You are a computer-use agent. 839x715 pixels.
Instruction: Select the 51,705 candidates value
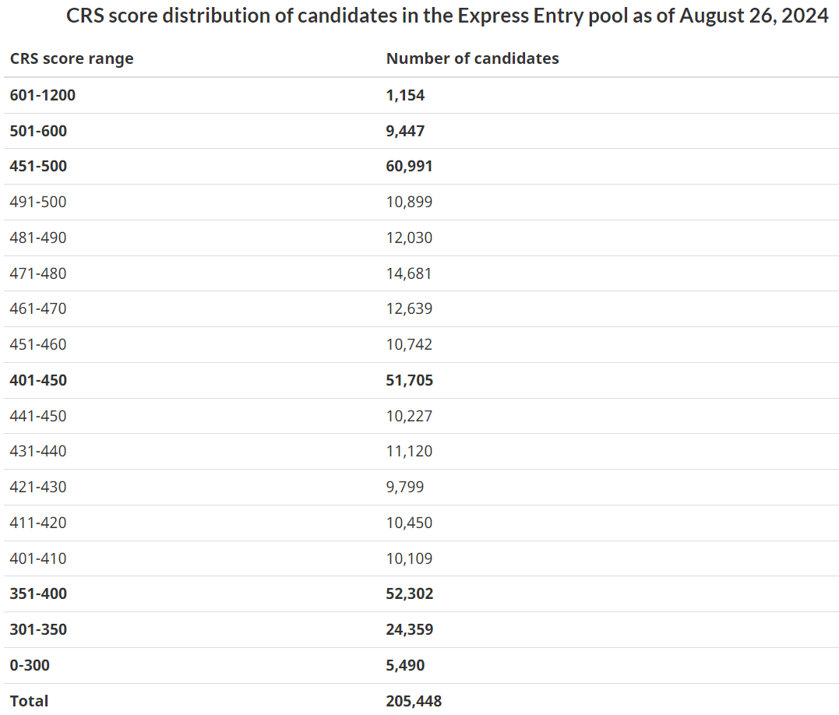tap(409, 380)
